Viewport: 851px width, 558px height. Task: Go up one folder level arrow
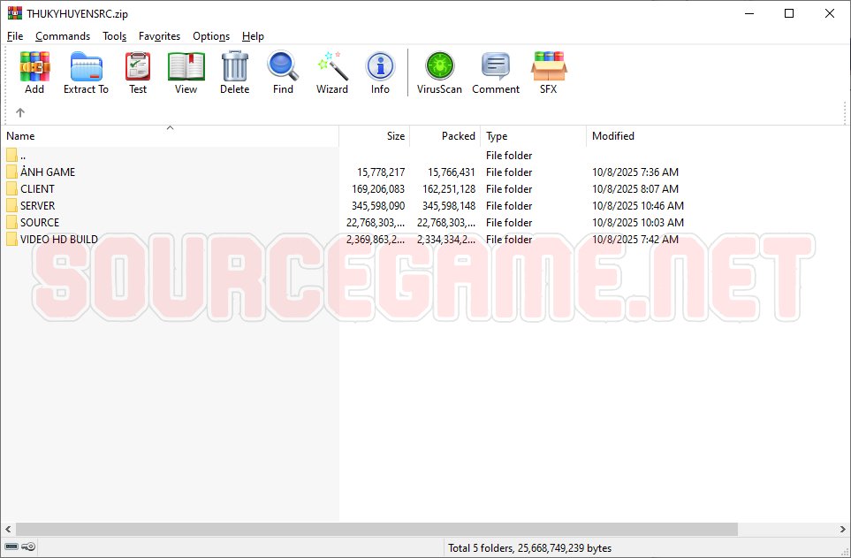coord(20,112)
